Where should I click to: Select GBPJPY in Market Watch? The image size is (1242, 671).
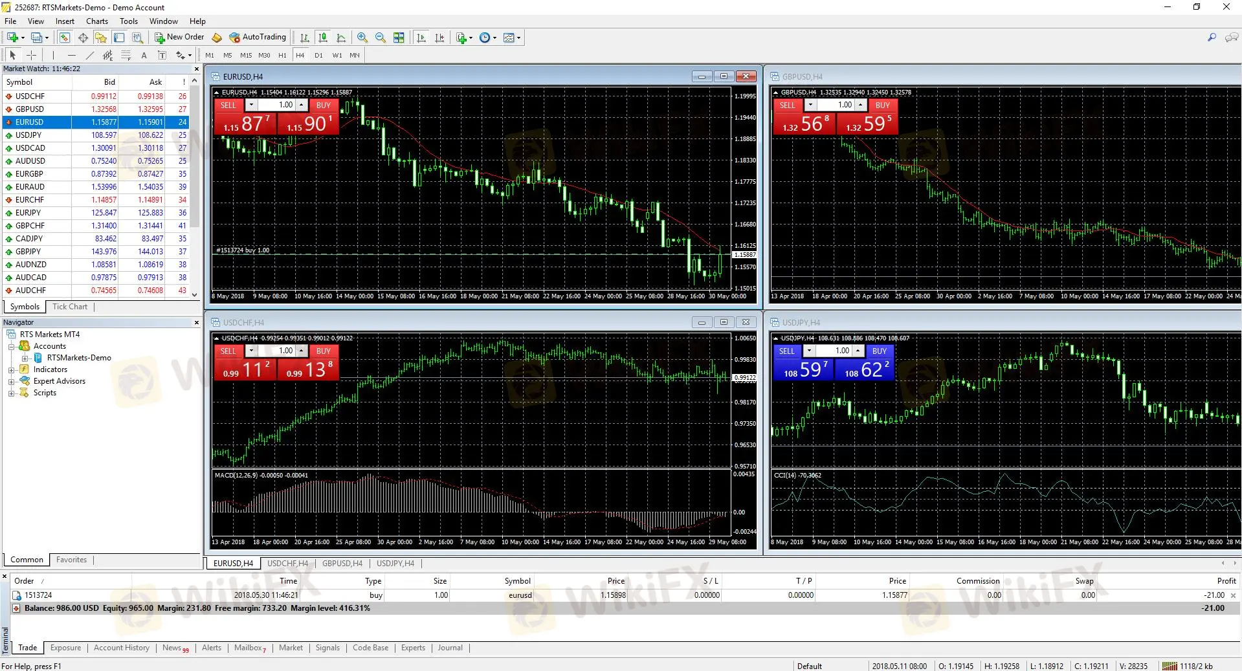point(30,251)
